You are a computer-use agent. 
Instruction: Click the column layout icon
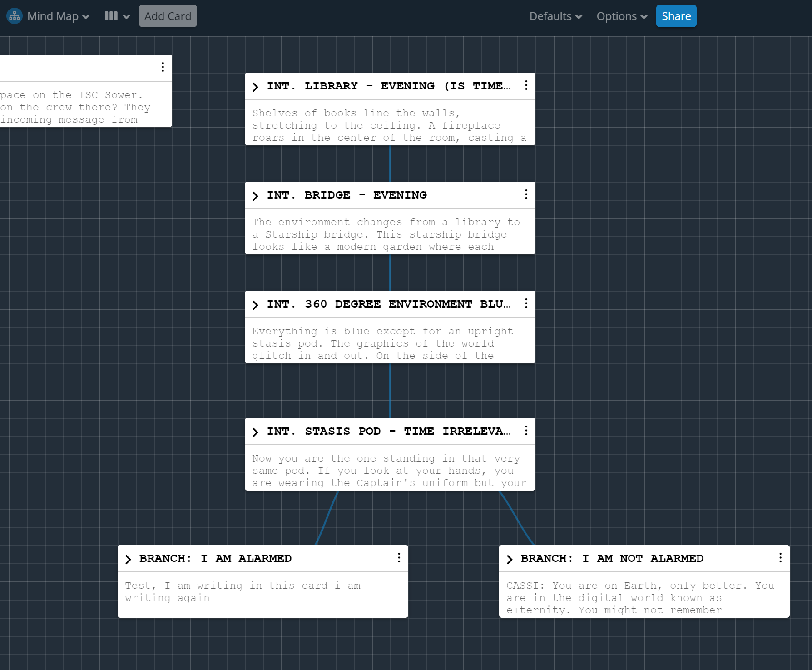tap(110, 16)
